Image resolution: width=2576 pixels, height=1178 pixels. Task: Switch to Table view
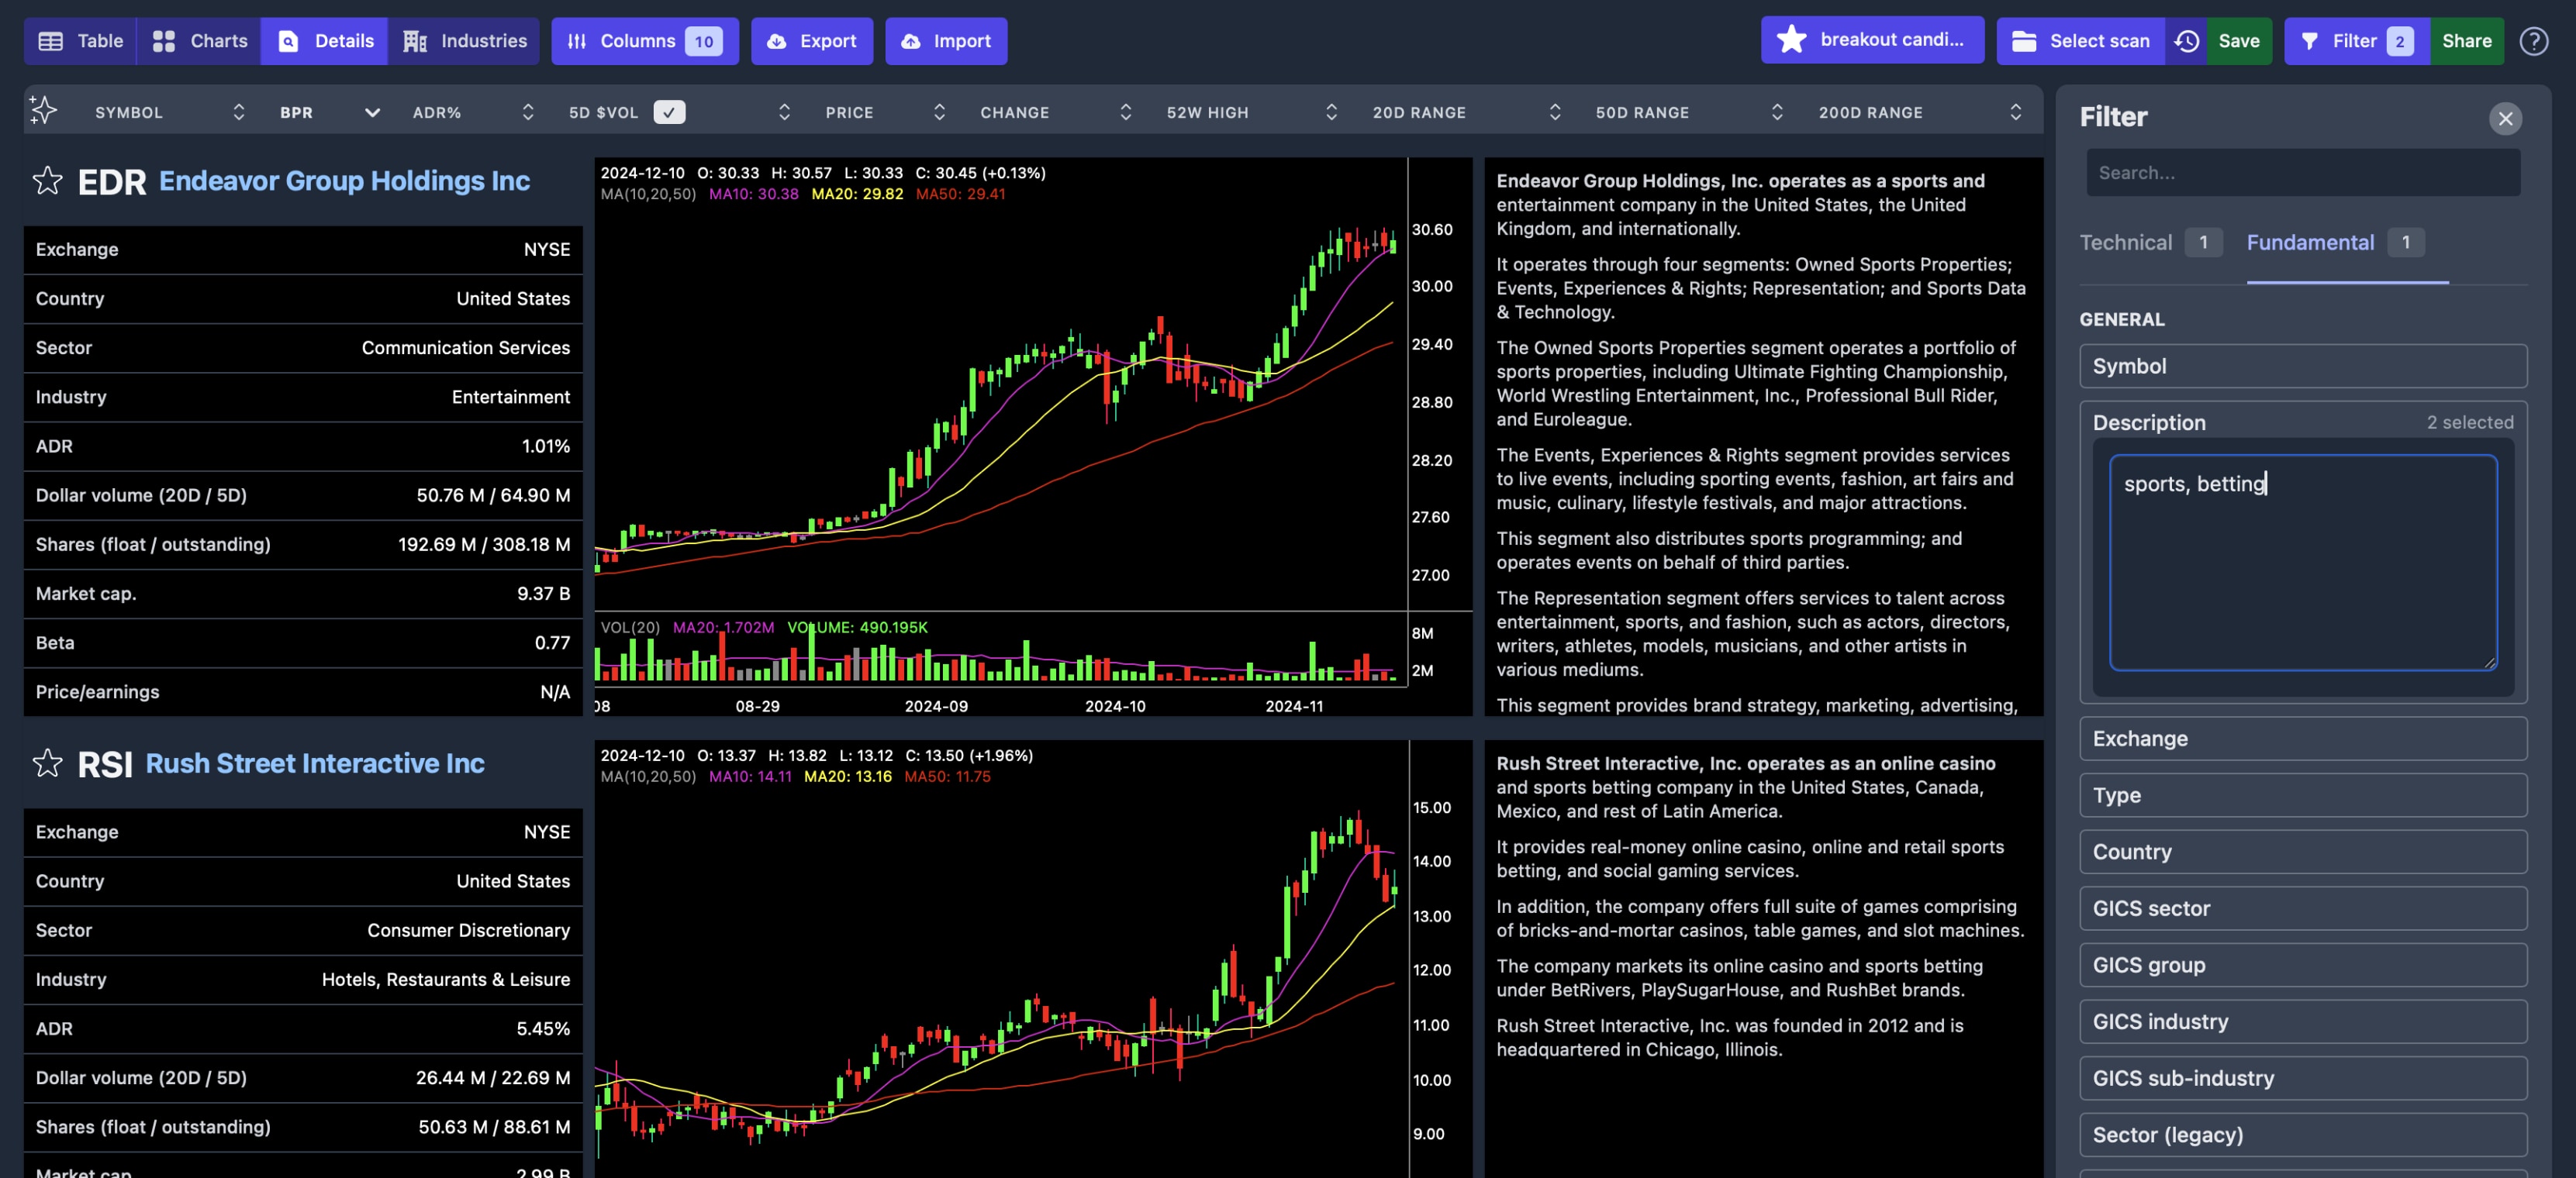point(80,41)
